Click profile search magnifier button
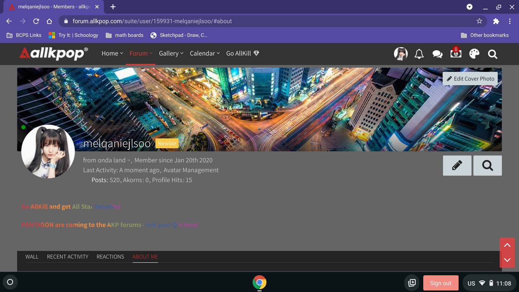The height and width of the screenshot is (292, 519). click(x=487, y=165)
